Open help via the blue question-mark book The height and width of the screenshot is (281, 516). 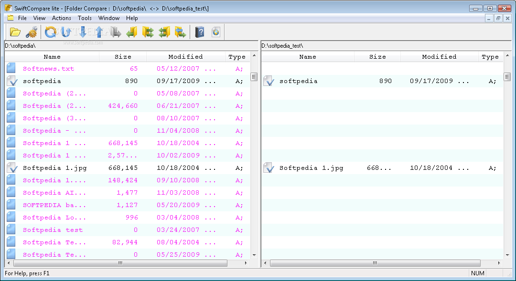tap(200, 32)
